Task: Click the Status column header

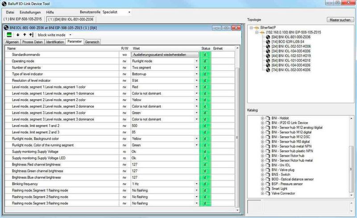Action: coord(206,48)
